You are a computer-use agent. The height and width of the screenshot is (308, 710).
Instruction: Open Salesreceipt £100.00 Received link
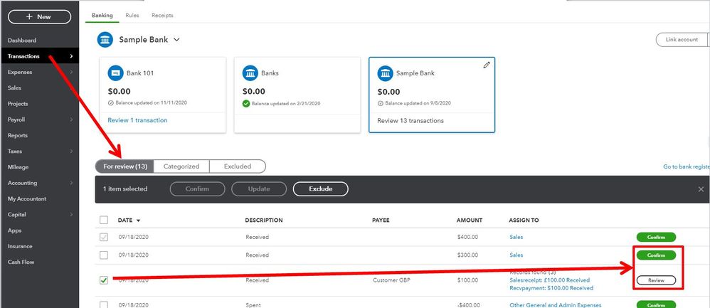coord(550,280)
